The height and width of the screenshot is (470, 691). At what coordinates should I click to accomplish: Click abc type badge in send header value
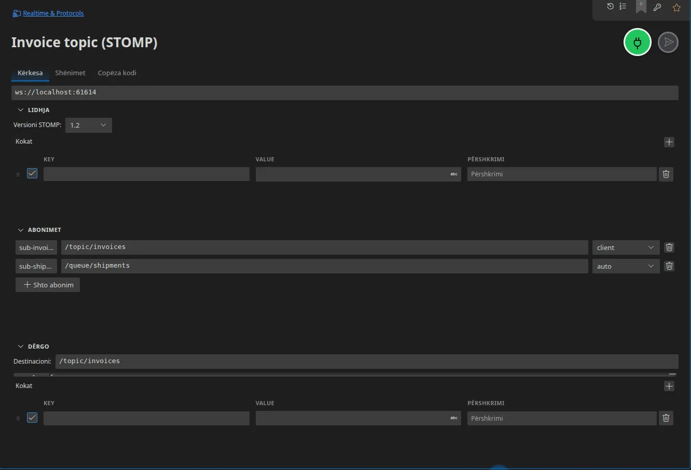tap(454, 418)
